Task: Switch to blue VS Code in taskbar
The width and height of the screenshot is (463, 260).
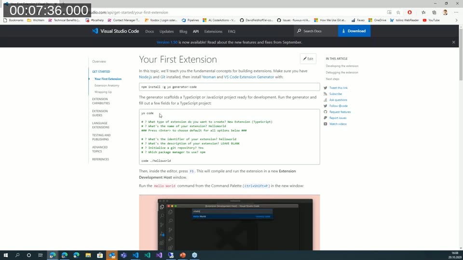Action: pos(136,255)
